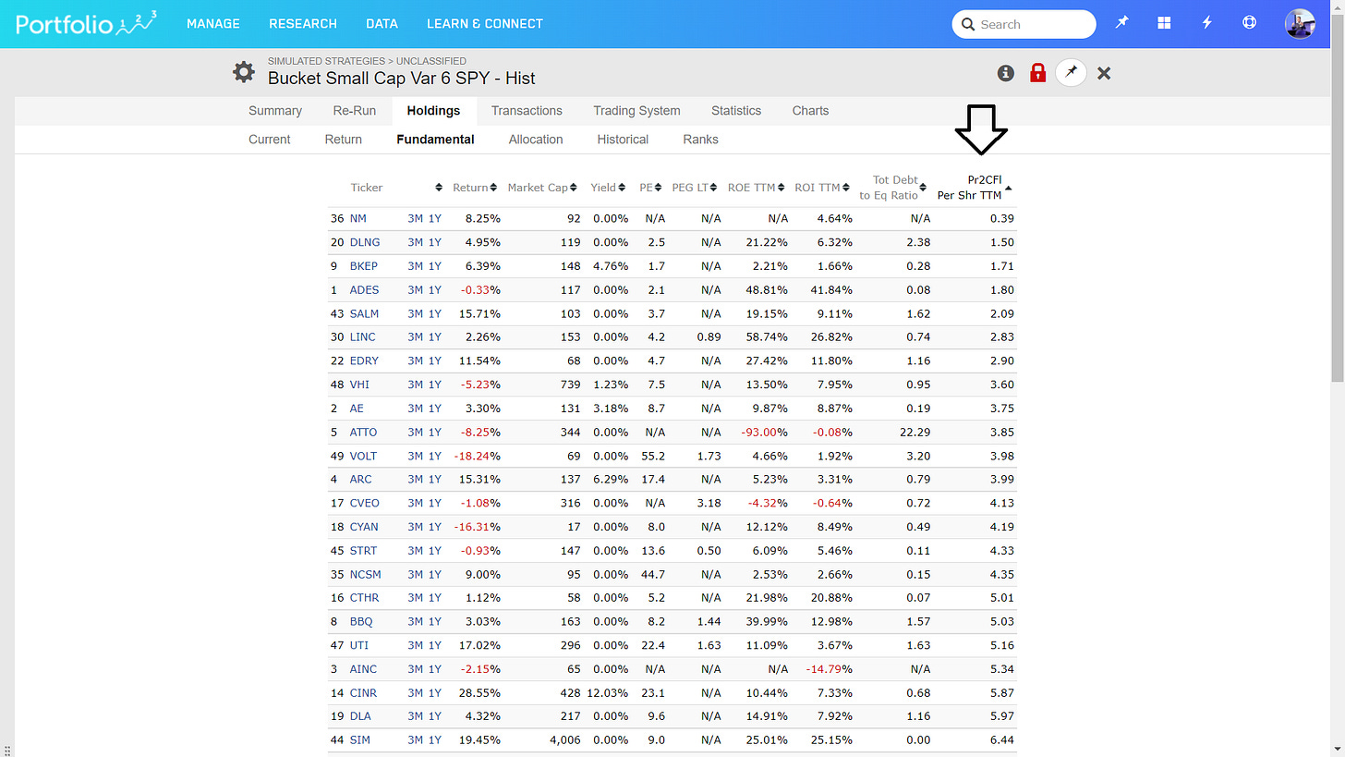The height and width of the screenshot is (757, 1345).
Task: Switch to the Transactions tab
Action: (527, 111)
